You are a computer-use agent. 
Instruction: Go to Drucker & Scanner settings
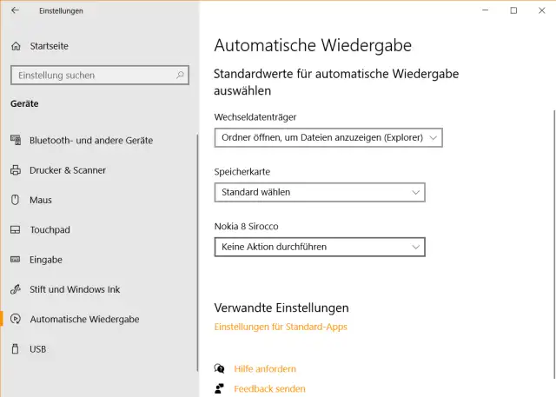point(68,170)
